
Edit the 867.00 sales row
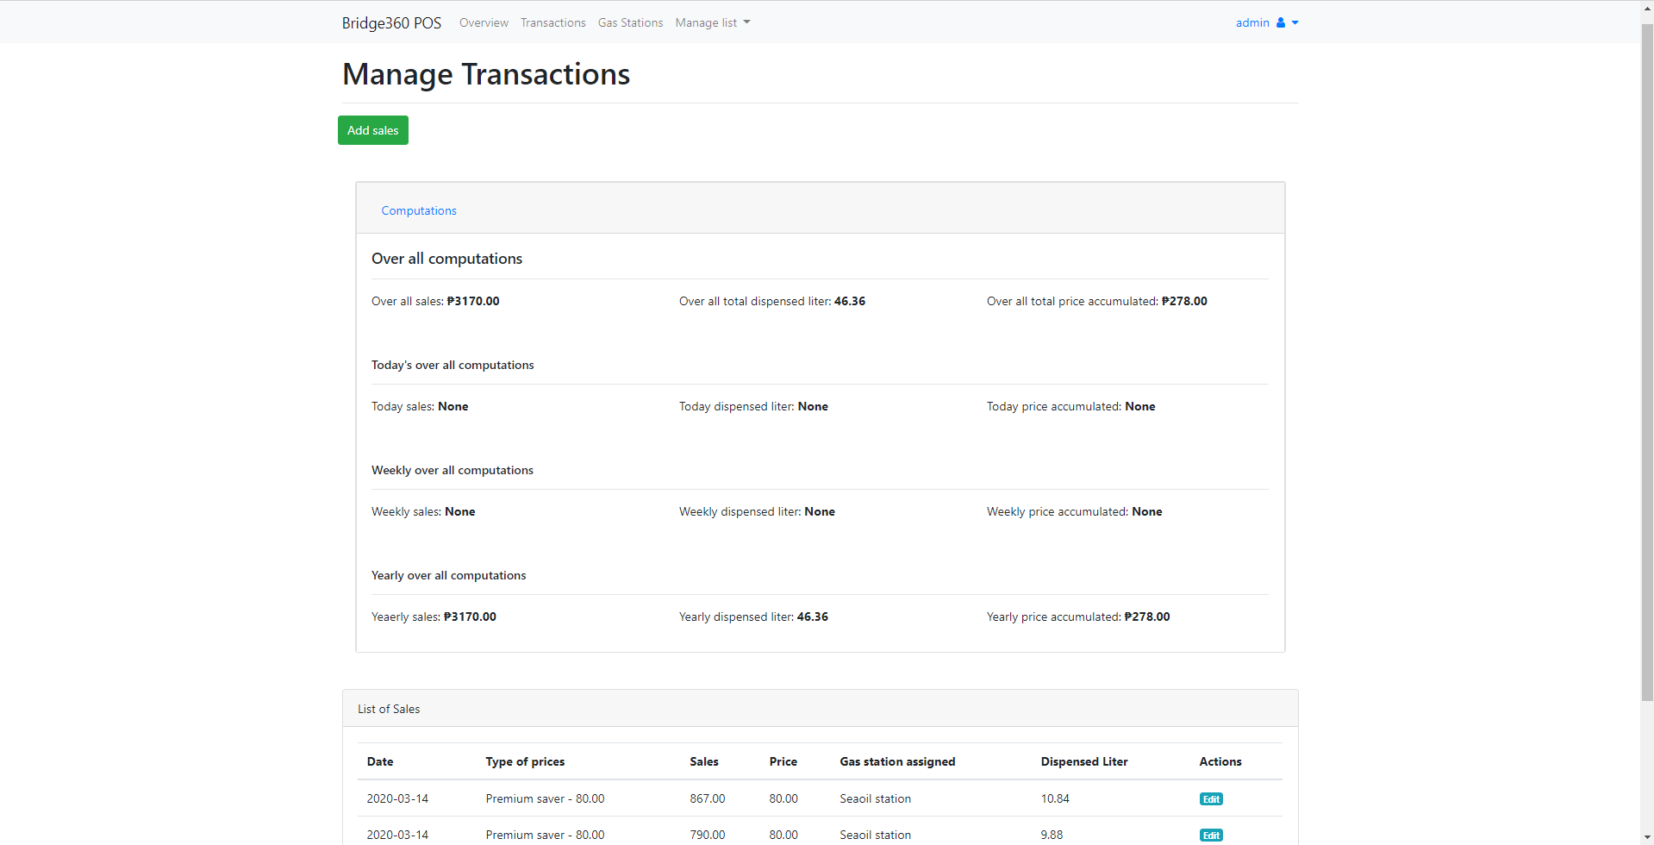click(x=1211, y=799)
